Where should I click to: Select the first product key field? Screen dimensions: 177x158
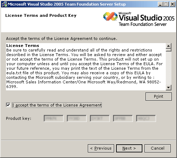click(54, 118)
